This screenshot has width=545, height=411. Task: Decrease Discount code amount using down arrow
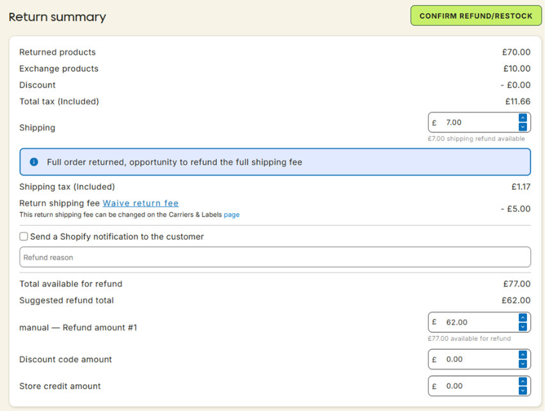(523, 364)
